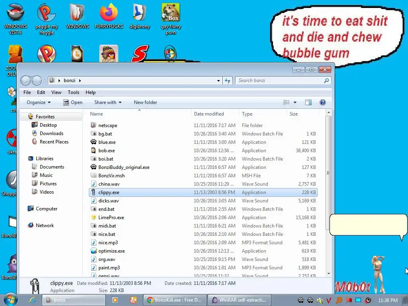Click the breadcrumb arrow after bonzi

tap(80, 80)
